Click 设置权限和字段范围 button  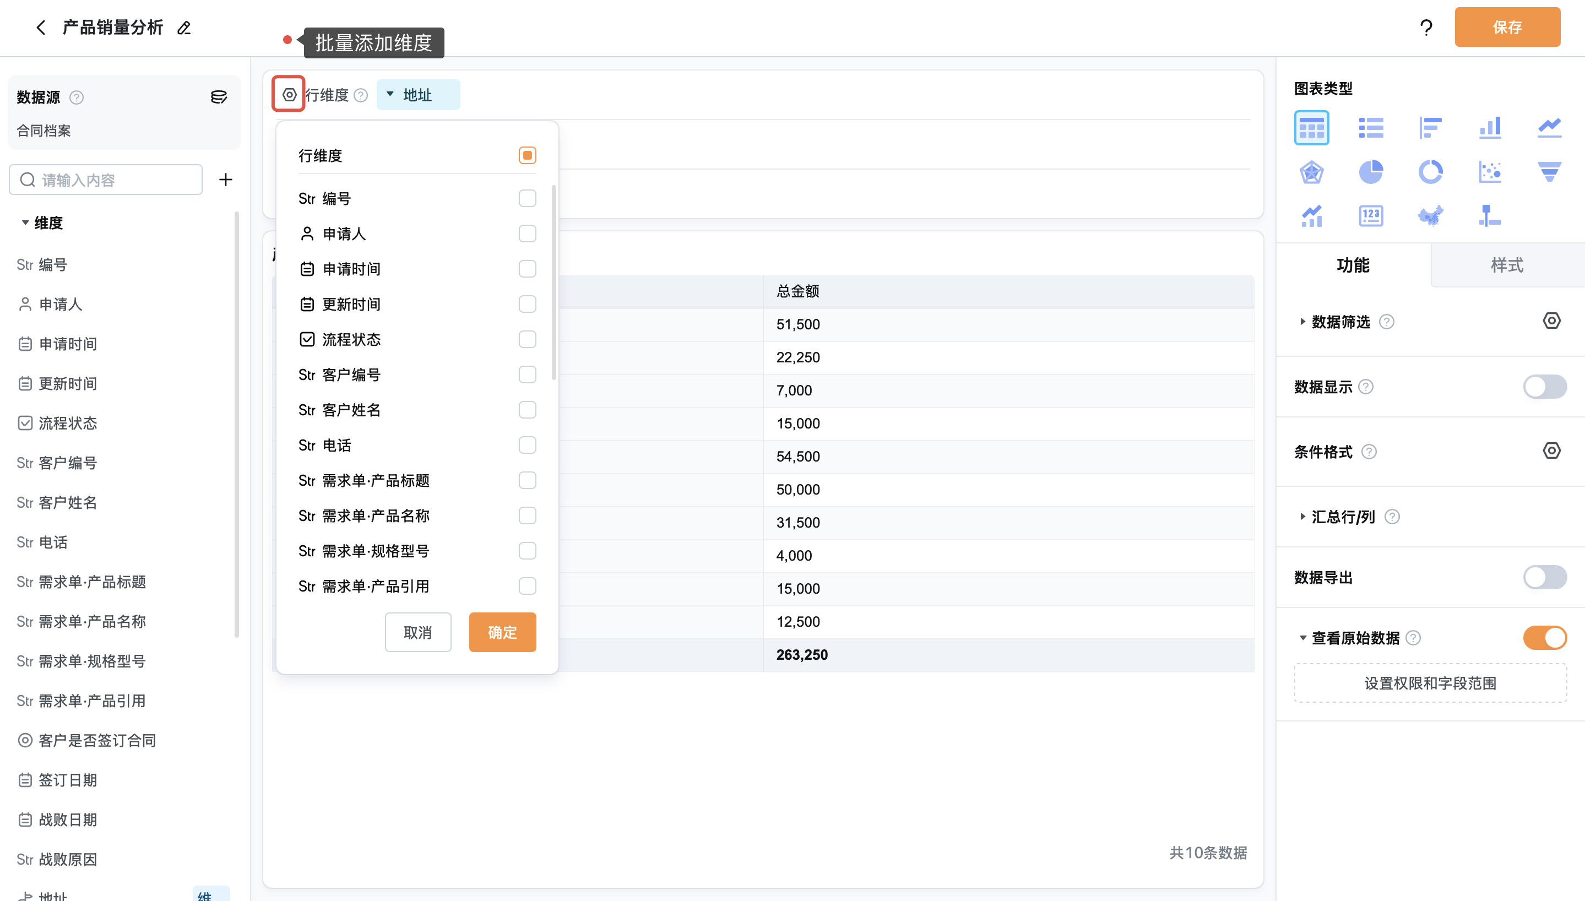click(x=1430, y=683)
